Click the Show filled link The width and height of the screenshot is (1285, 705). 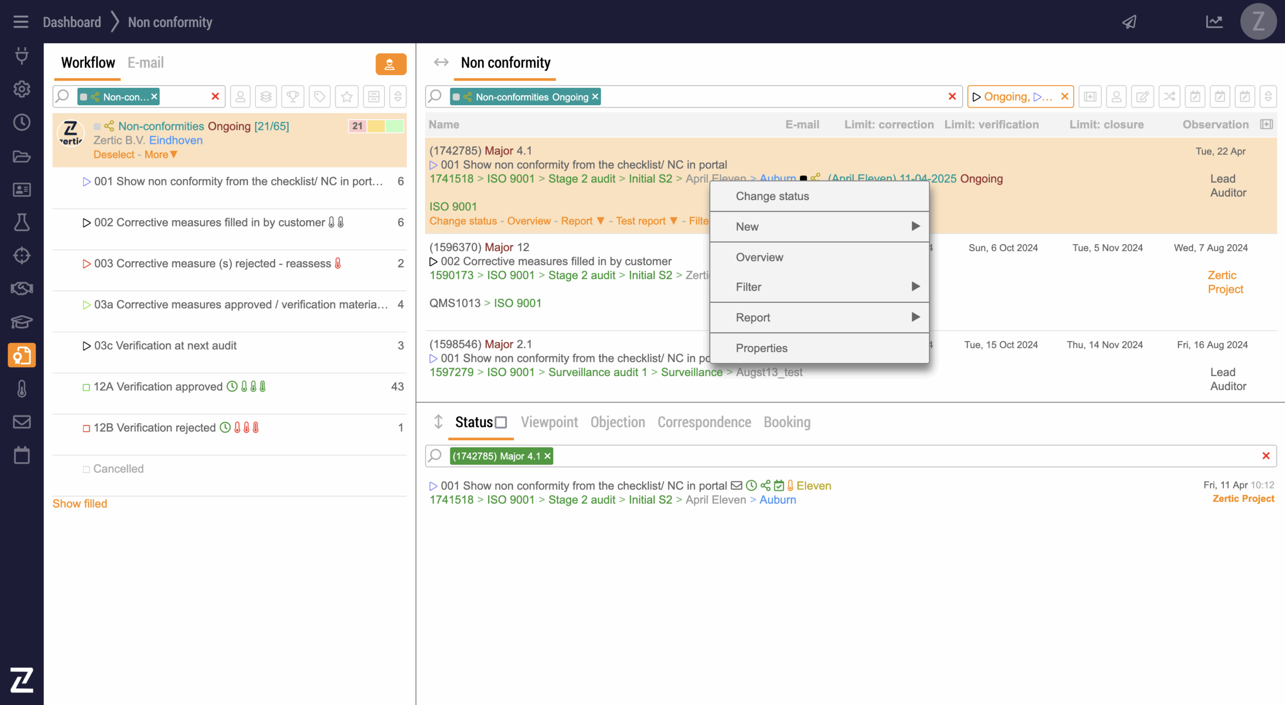click(x=80, y=503)
